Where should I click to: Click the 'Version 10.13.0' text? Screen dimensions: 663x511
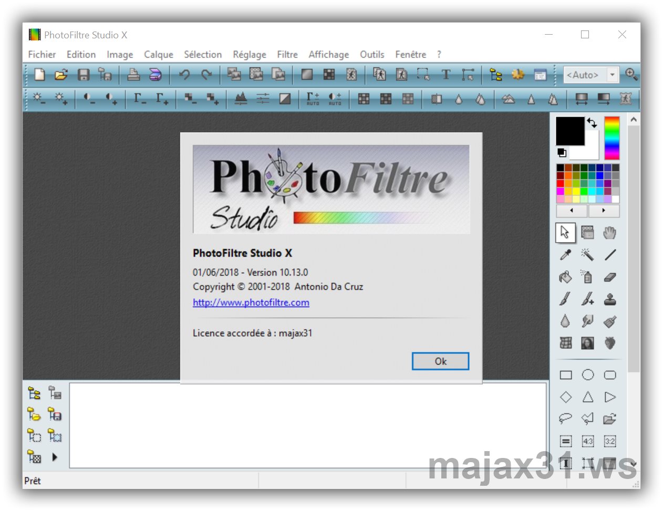coord(277,273)
